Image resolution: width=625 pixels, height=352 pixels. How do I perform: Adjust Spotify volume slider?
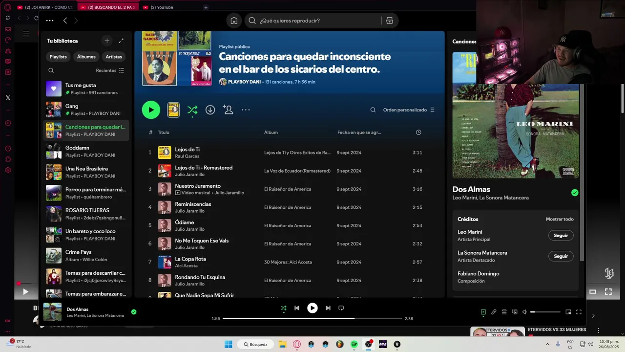click(x=545, y=312)
